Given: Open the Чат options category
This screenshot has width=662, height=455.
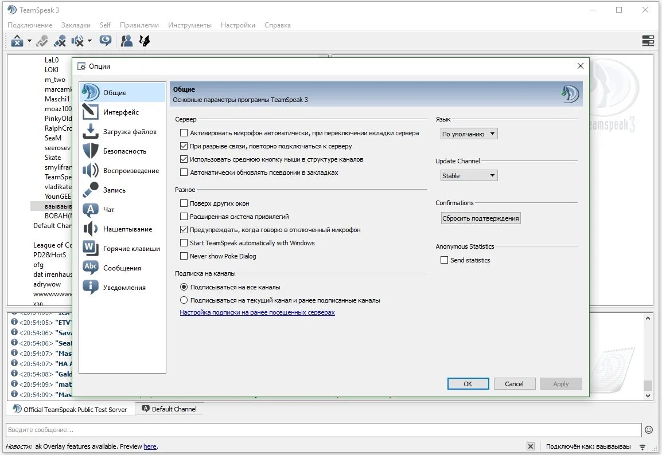Looking at the screenshot, I should pyautogui.click(x=122, y=210).
